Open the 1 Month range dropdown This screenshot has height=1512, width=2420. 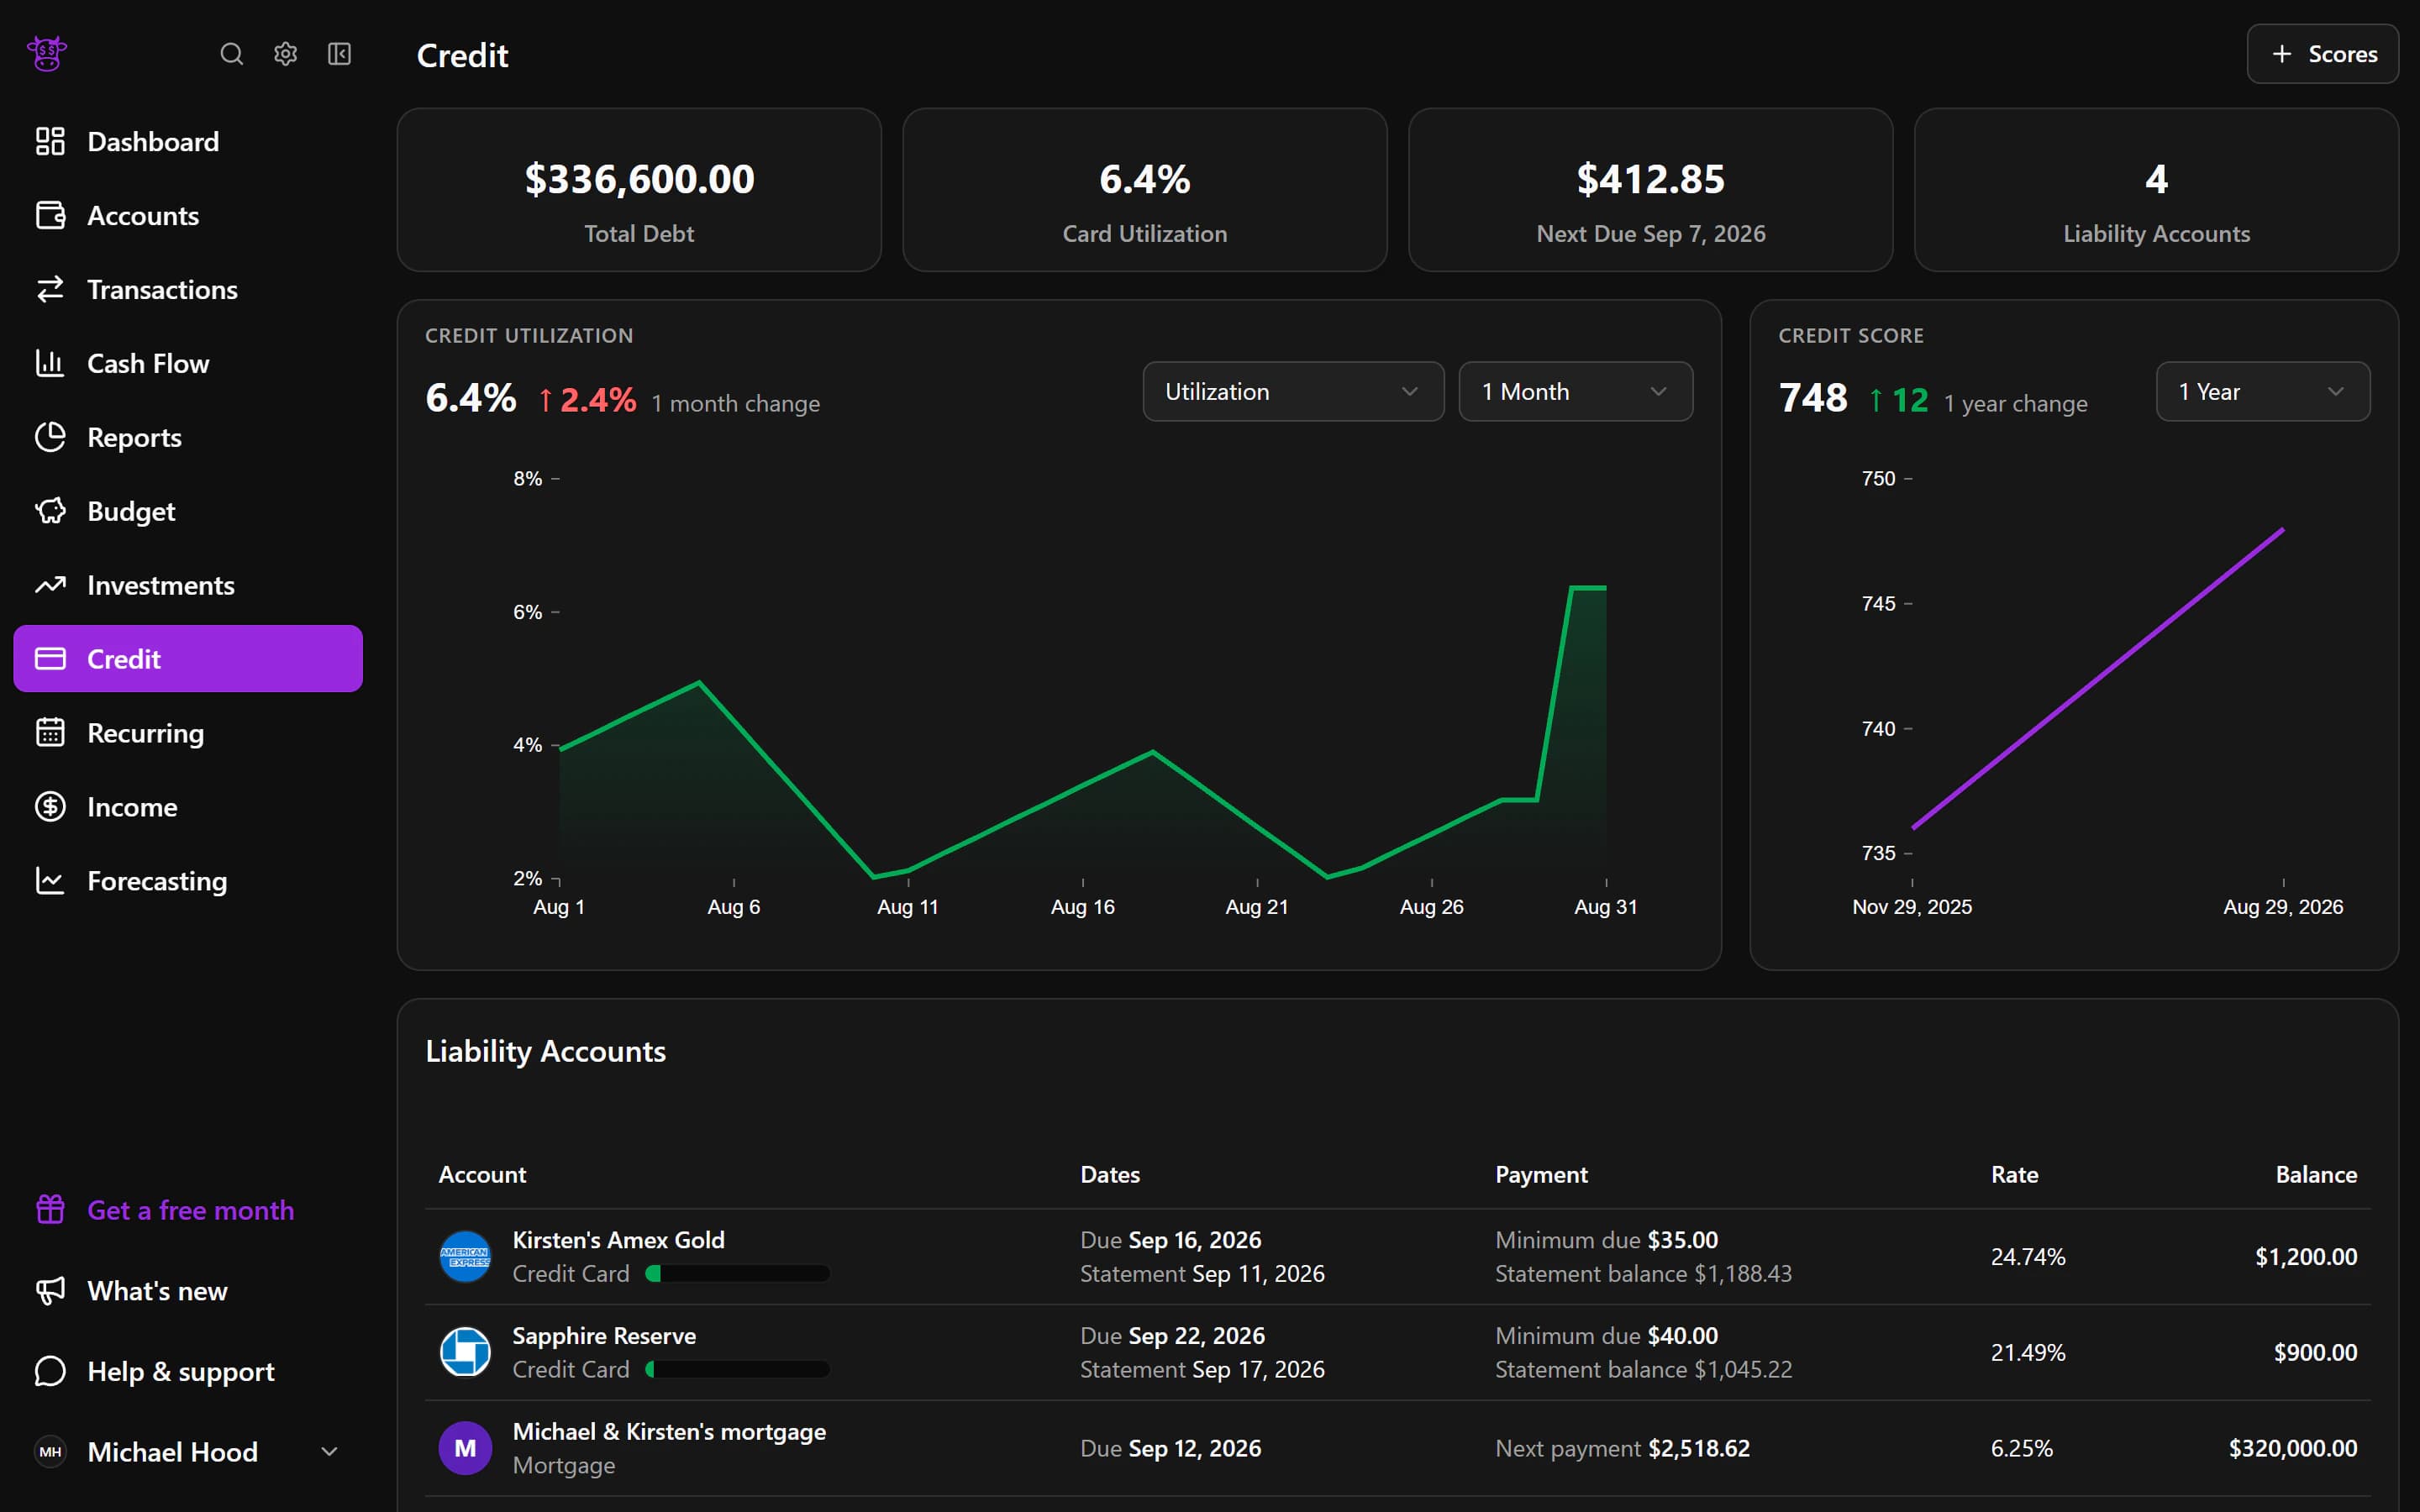tap(1576, 392)
